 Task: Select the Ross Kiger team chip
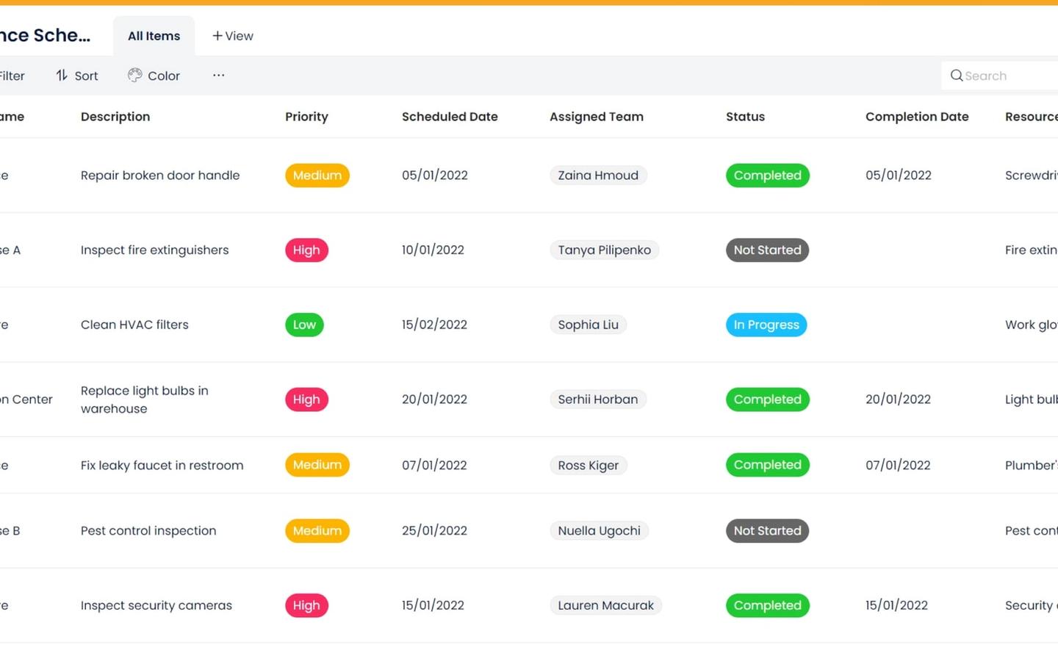coord(589,465)
